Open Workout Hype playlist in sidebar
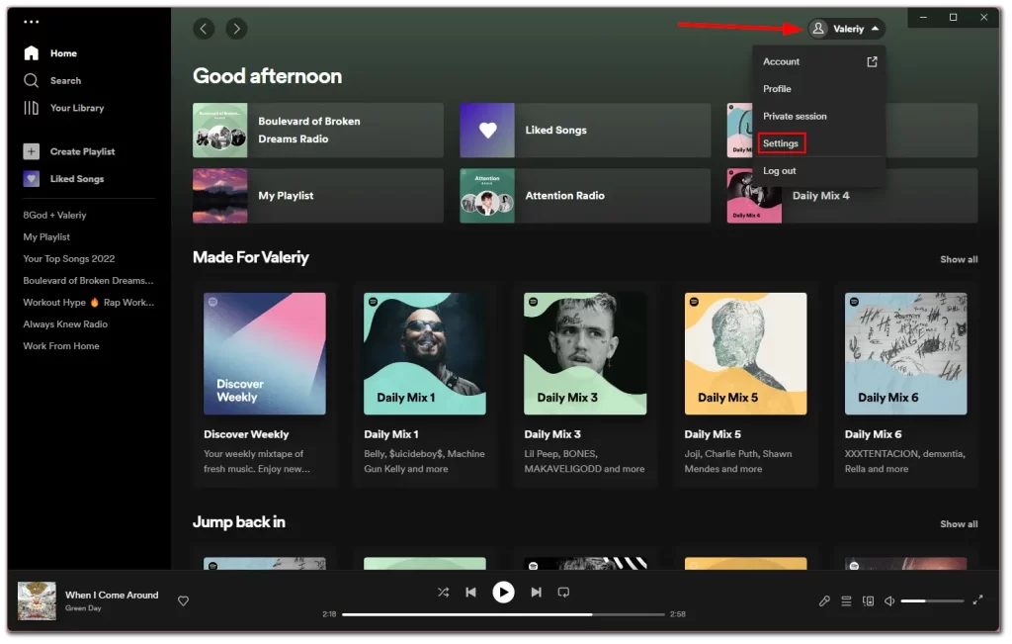This screenshot has width=1012, height=644. (x=88, y=303)
